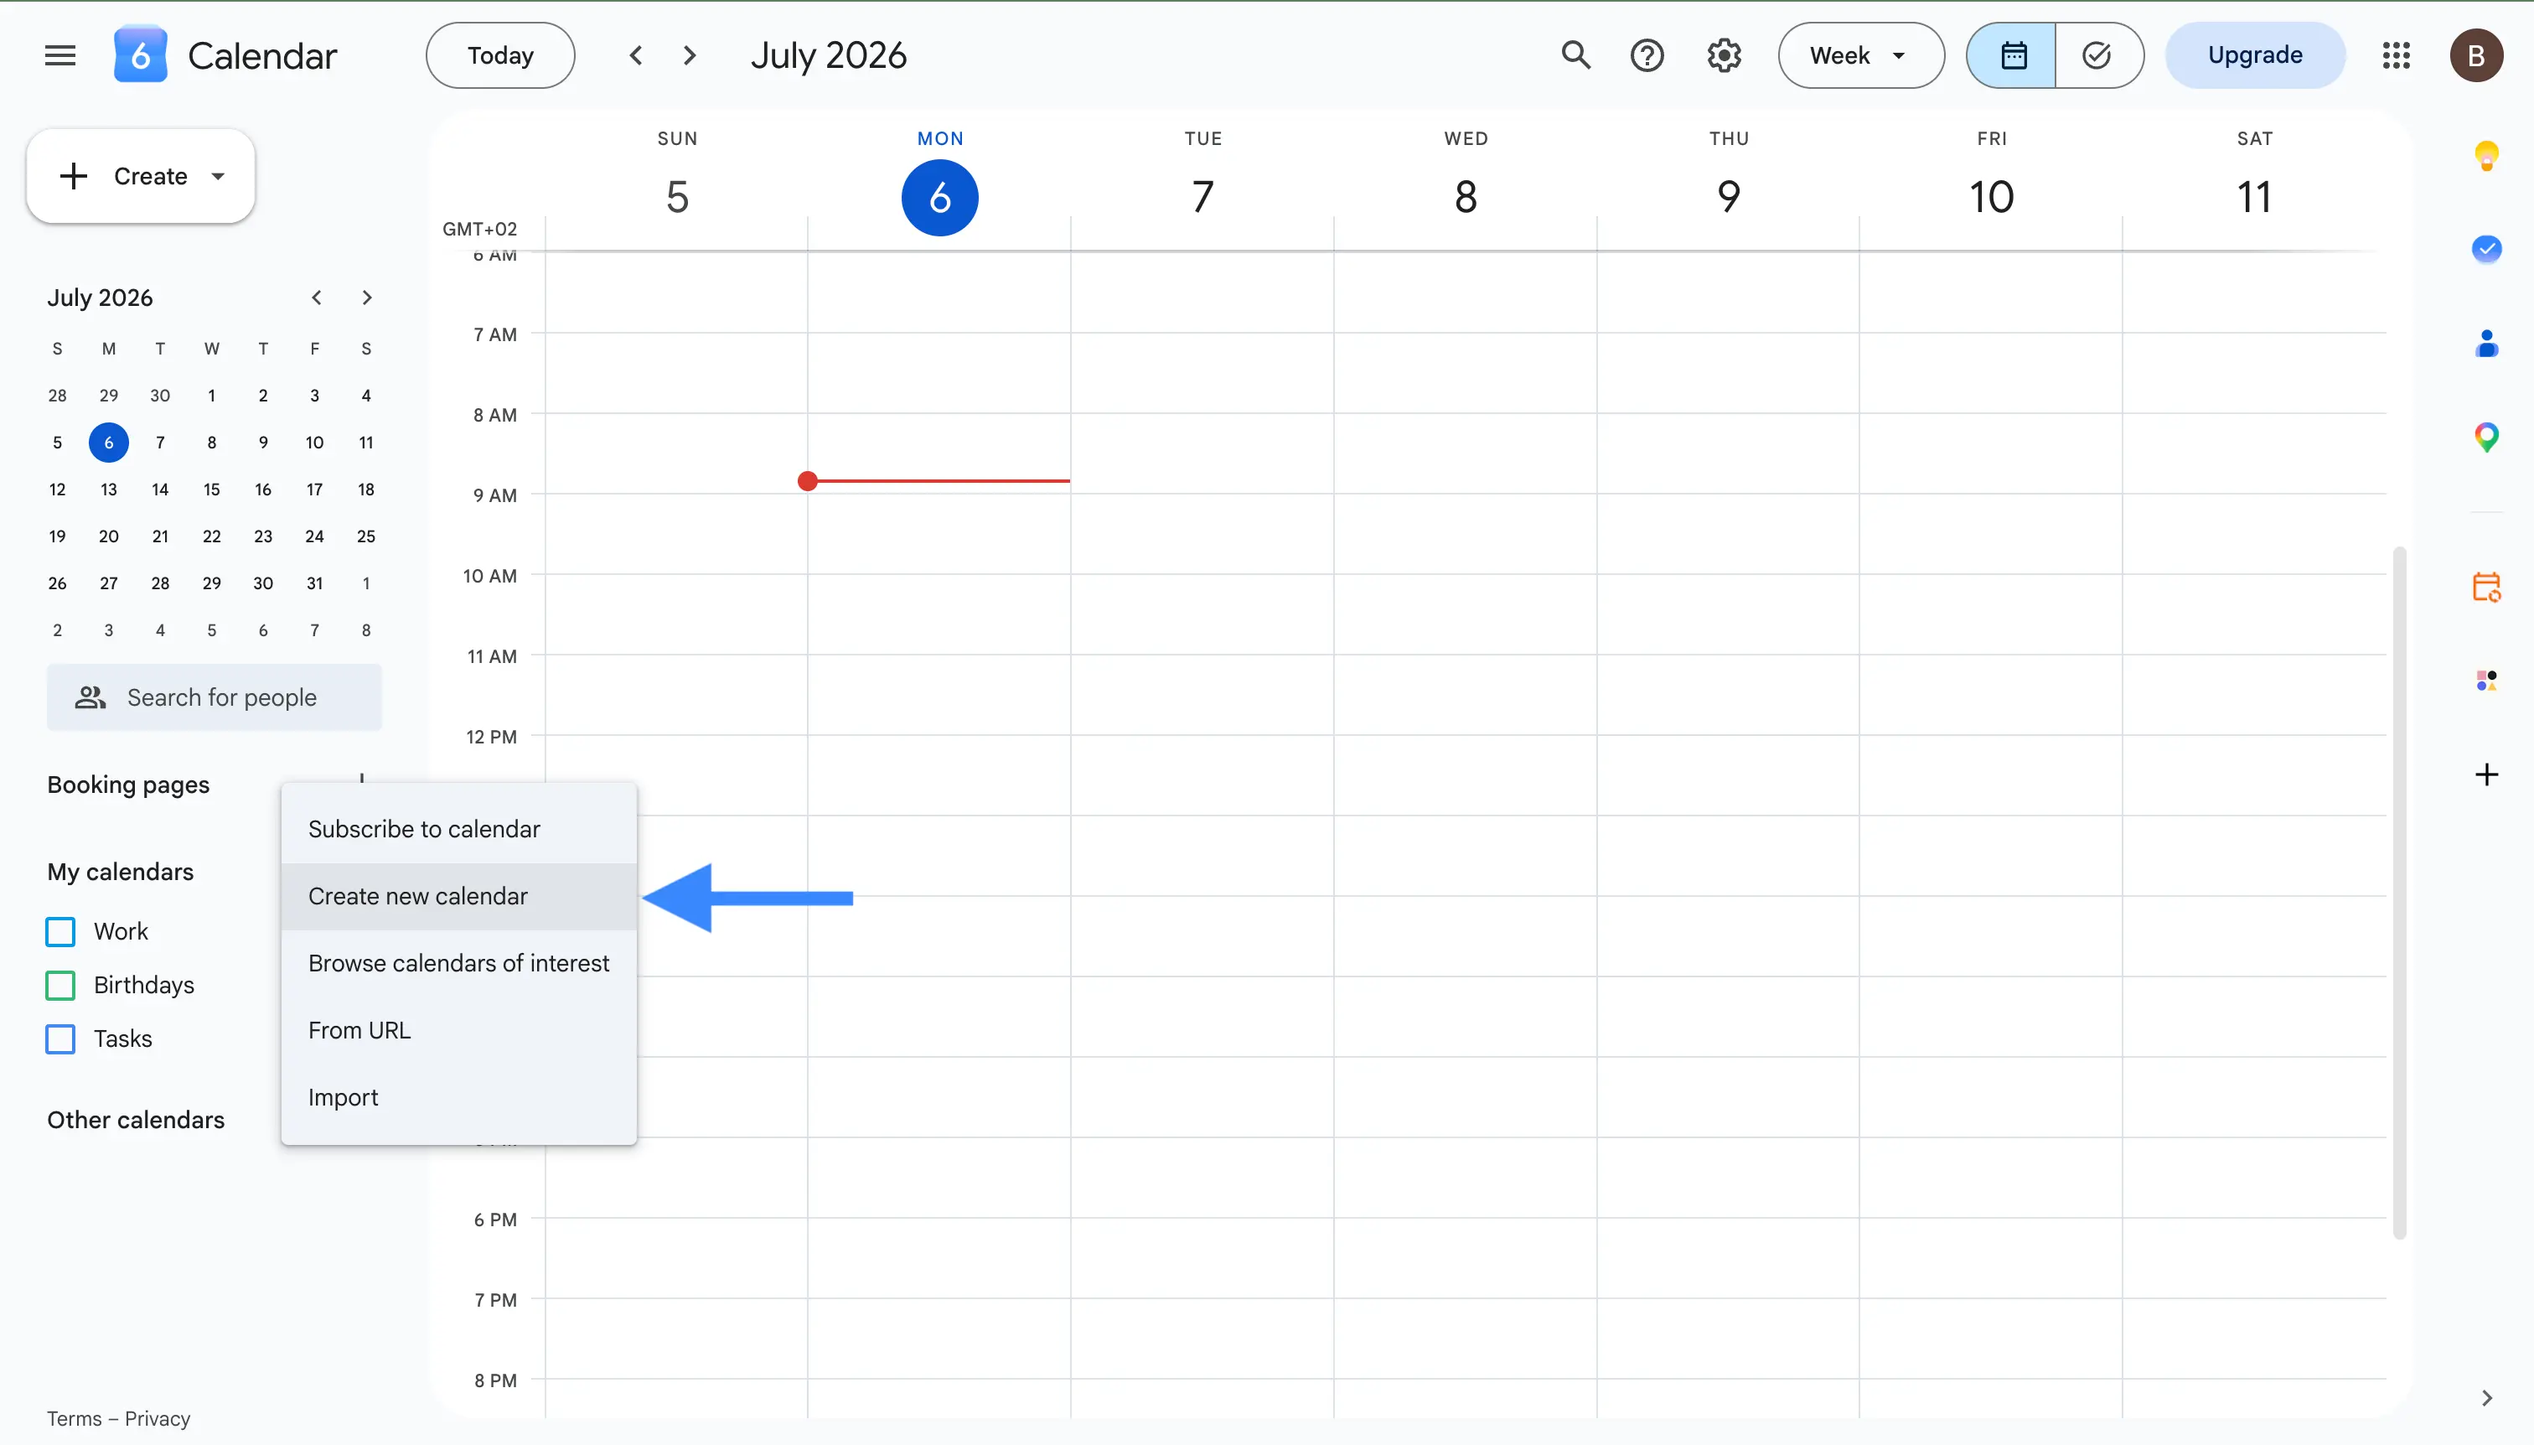
Task: Go to previous week with header arrow
Action: pos(636,55)
